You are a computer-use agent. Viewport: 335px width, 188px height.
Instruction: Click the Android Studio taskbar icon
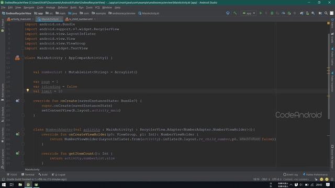[x=28, y=184]
